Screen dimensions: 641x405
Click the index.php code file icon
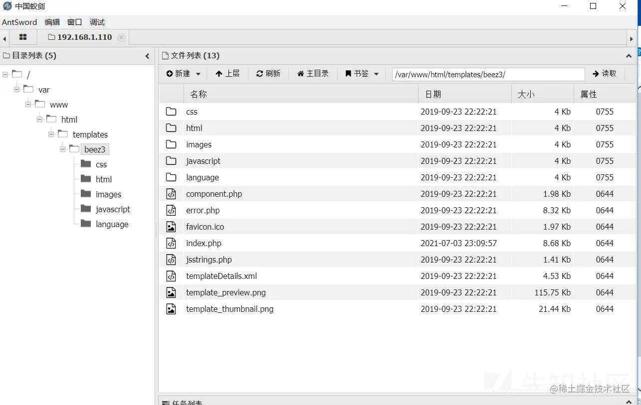click(x=171, y=243)
